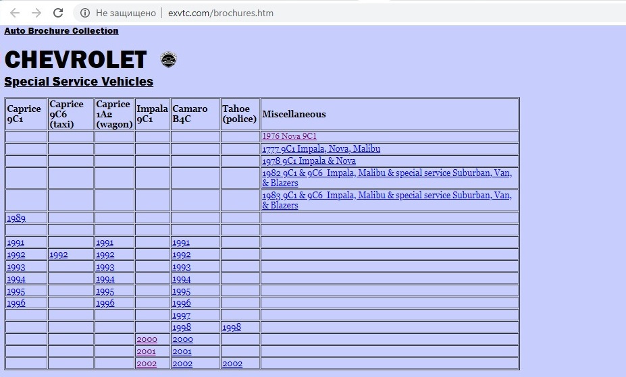Viewport: 626px width, 377px height.
Task: Open the 1994 Camaro B4C link
Action: click(x=181, y=279)
